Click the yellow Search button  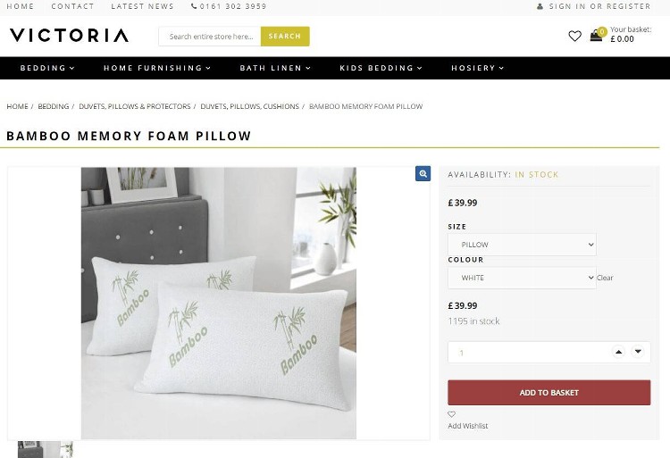[285, 37]
